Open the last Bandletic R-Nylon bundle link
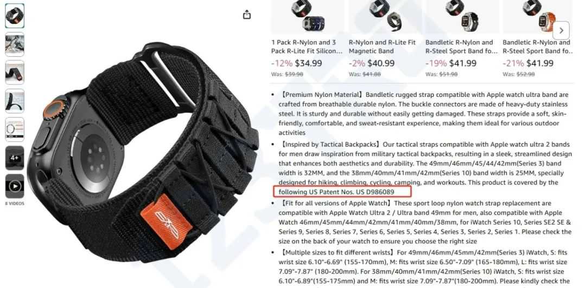 point(537,47)
